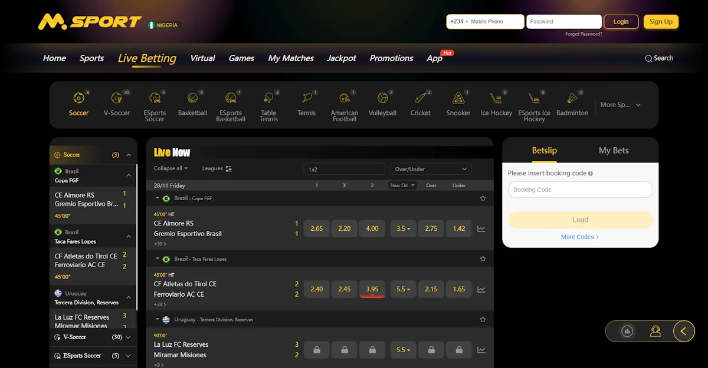Click the Sign Up button
This screenshot has width=708, height=368.
point(661,21)
